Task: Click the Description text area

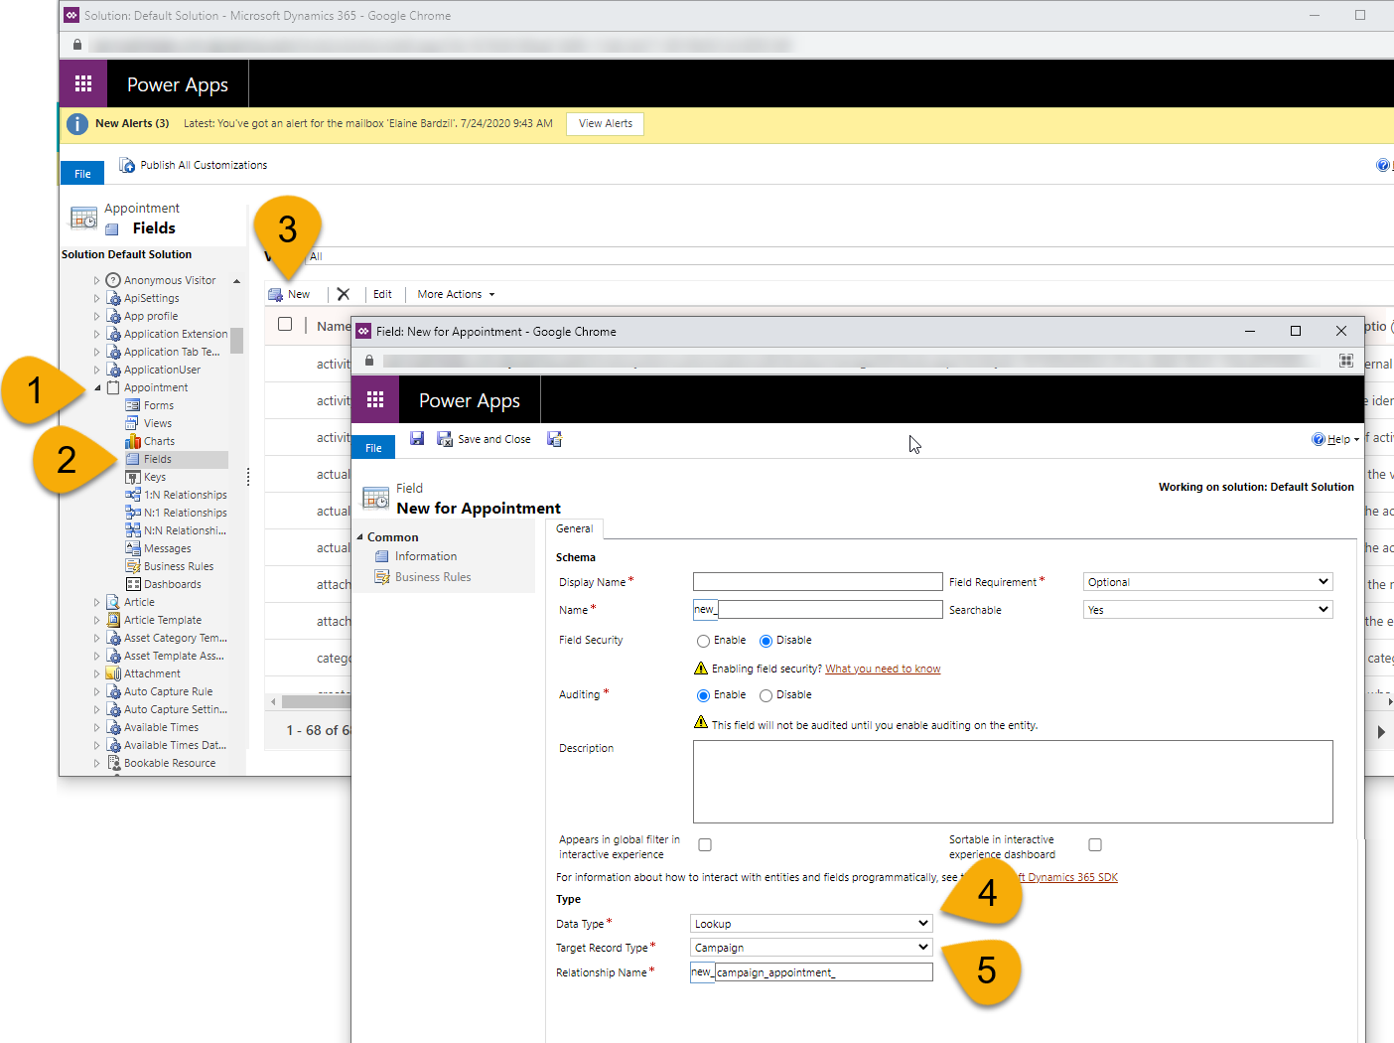Action: tap(1013, 782)
